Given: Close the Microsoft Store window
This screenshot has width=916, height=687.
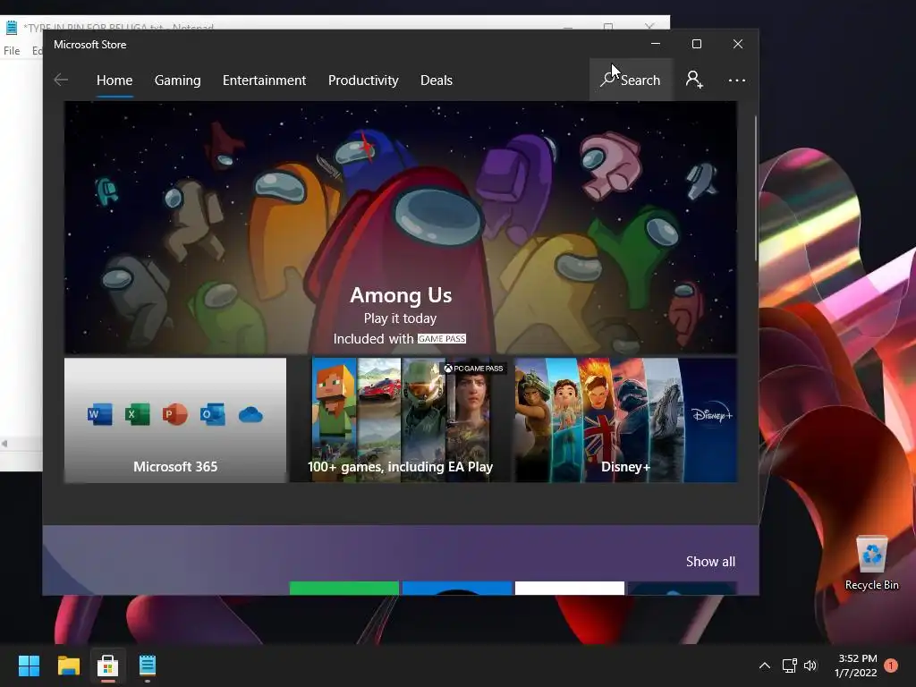Looking at the screenshot, I should (738, 44).
